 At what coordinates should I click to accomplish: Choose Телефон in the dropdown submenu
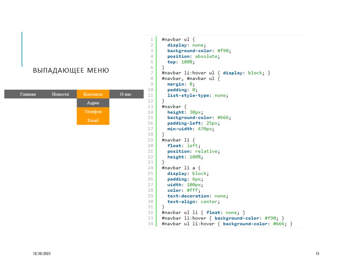pos(93,112)
